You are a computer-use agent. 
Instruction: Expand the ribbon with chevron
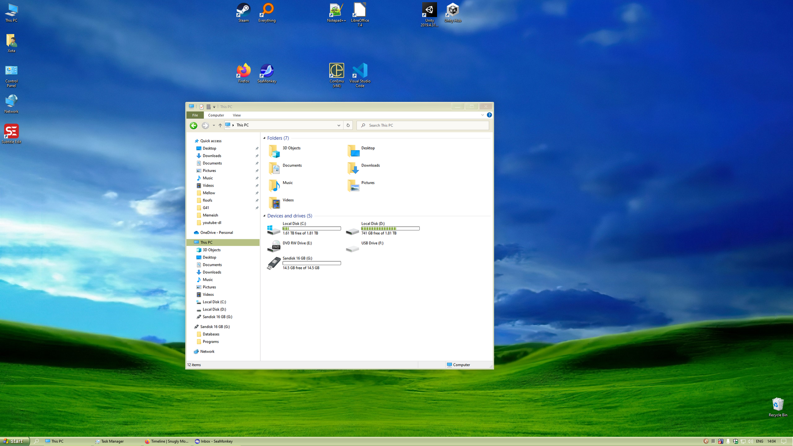(482, 115)
